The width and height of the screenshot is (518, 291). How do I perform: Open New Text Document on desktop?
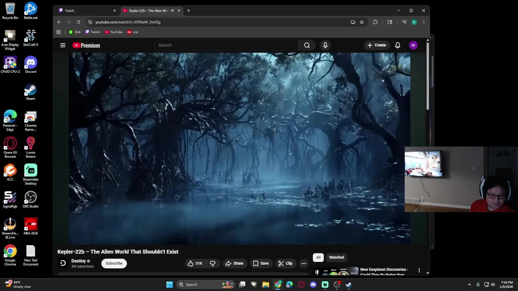[30, 255]
